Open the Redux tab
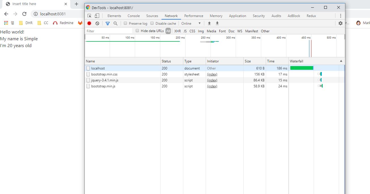370x194 pixels. coord(311,16)
